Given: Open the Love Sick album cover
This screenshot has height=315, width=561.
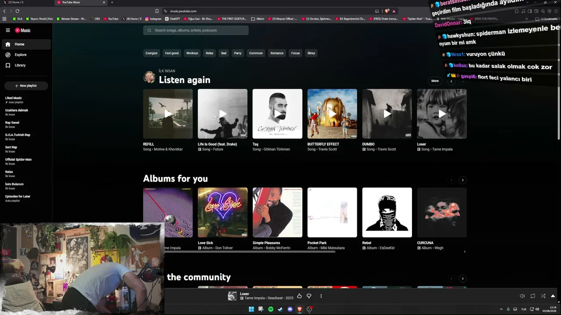Looking at the screenshot, I should click(223, 213).
